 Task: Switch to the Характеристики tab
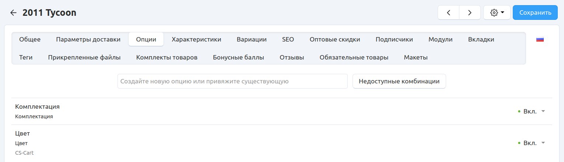[196, 39]
